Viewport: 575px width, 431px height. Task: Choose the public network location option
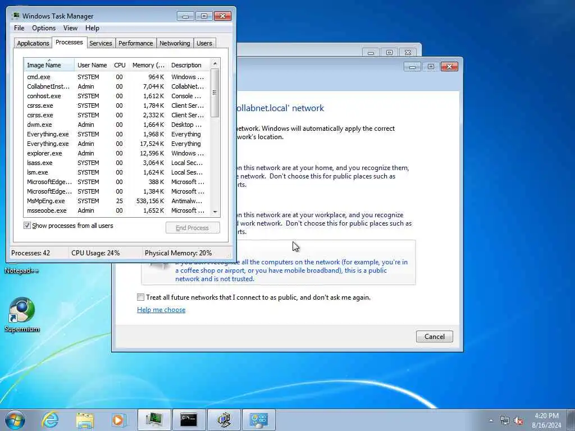point(279,263)
